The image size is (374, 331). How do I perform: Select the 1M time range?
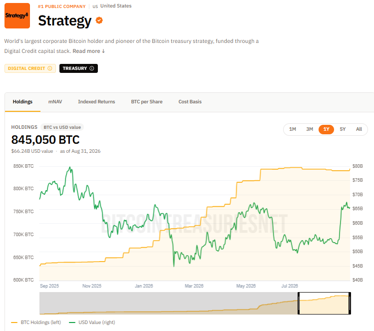[293, 129]
